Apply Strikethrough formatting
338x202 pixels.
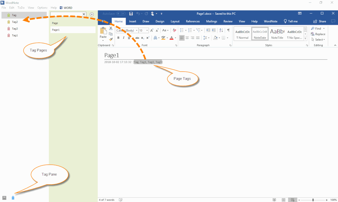[137, 38]
